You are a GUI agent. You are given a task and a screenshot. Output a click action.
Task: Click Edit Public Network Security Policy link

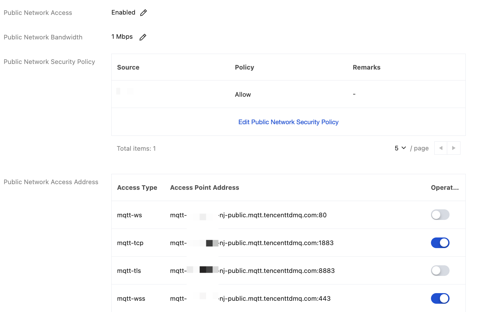(288, 122)
